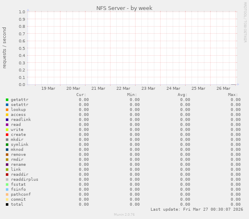
Task: Click the fsinfo light blue swatch
Action: point(7,189)
